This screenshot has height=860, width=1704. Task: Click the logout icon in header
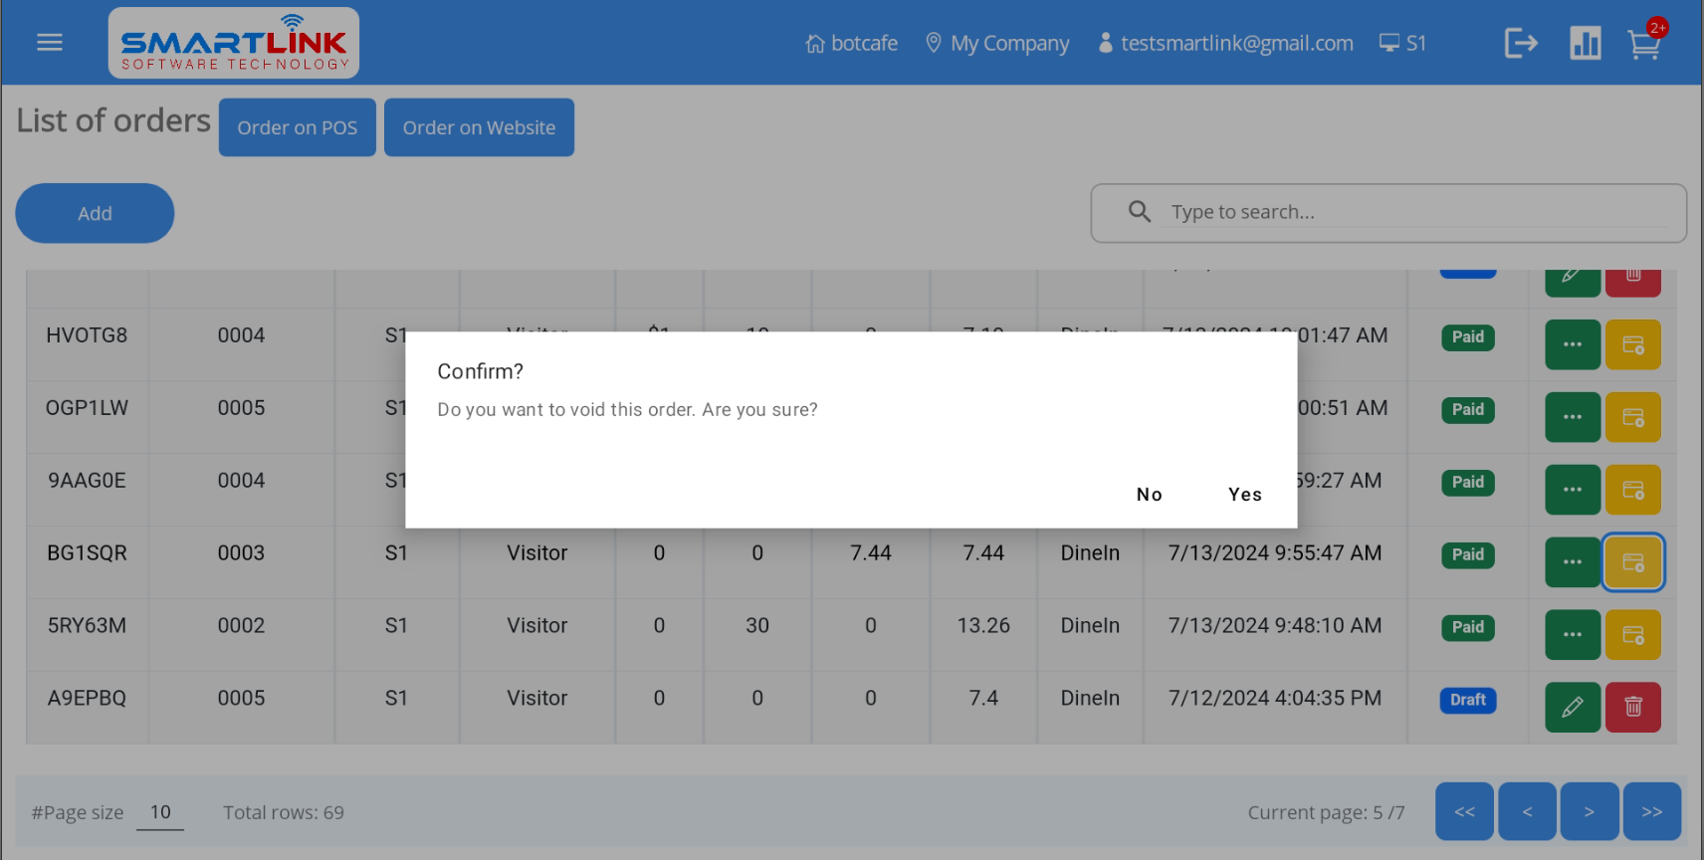click(x=1521, y=43)
